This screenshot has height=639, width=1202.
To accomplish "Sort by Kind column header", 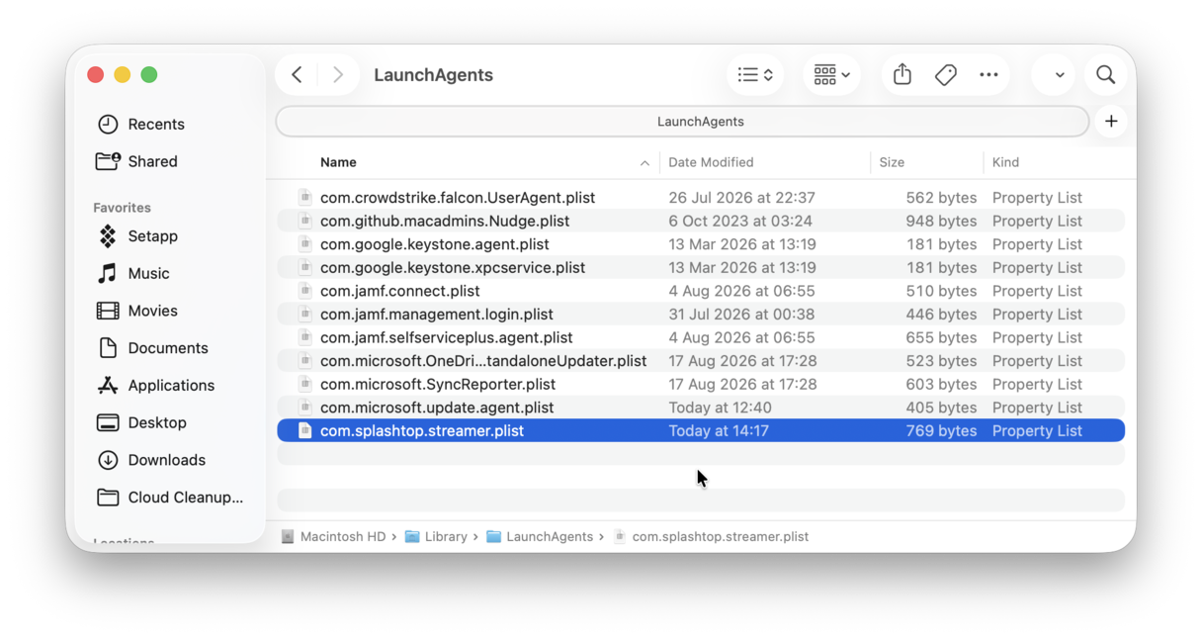I will tap(1005, 162).
